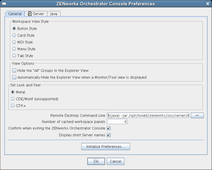Image resolution: width=212 pixels, height=170 pixels.
Task: Switch to the Java tab
Action: pyautogui.click(x=54, y=14)
